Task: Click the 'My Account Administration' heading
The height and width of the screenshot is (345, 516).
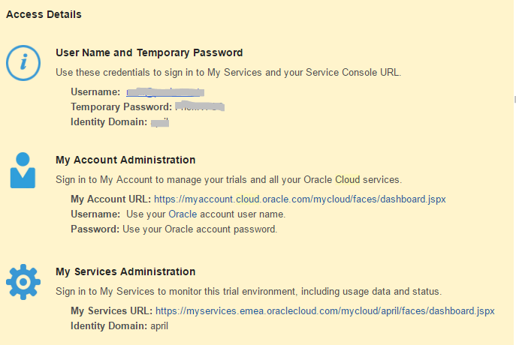Action: click(125, 160)
